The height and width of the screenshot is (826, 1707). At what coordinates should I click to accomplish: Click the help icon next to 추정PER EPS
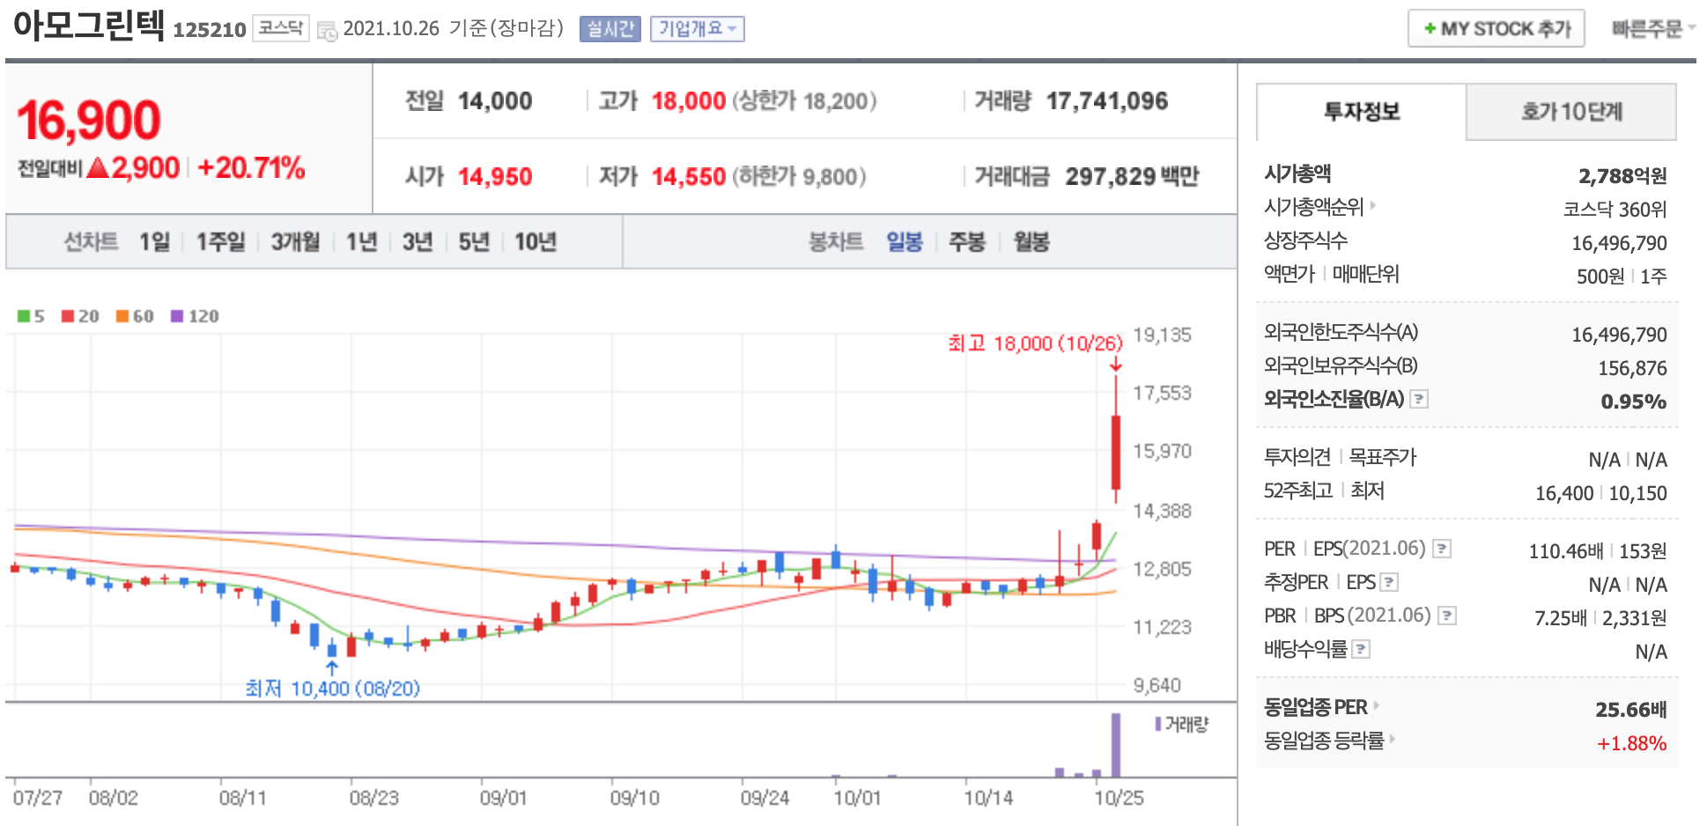pyautogui.click(x=1389, y=582)
